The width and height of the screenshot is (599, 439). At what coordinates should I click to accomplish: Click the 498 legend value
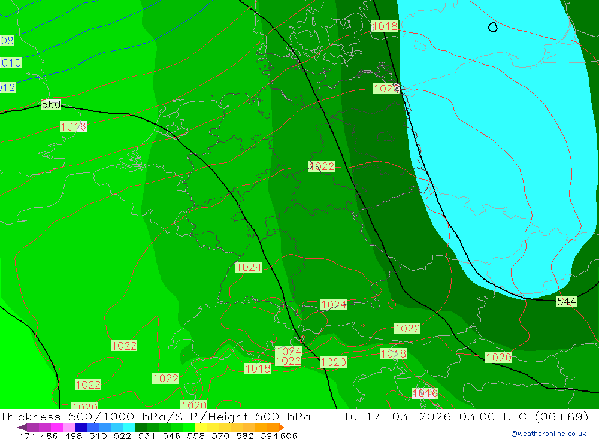74,435
